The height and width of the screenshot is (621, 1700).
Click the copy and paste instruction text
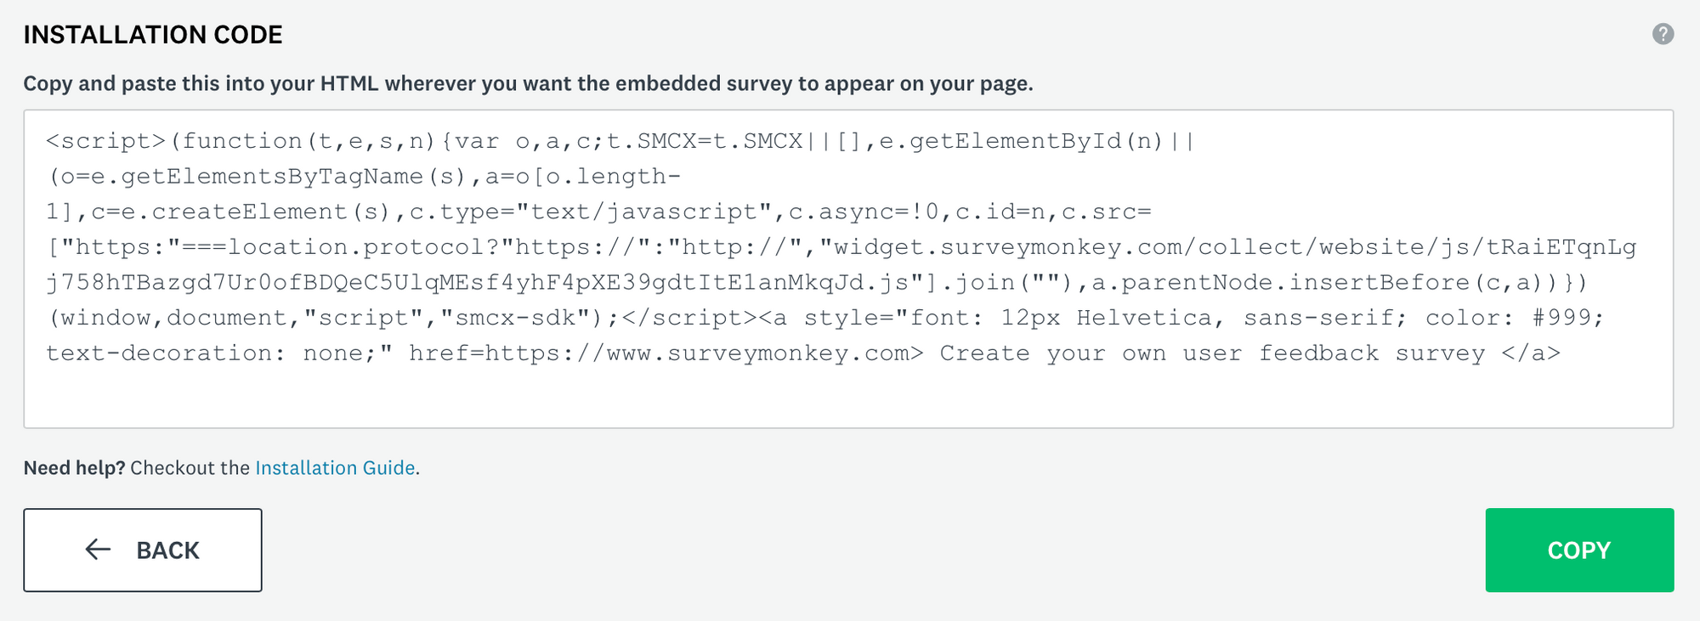[528, 83]
